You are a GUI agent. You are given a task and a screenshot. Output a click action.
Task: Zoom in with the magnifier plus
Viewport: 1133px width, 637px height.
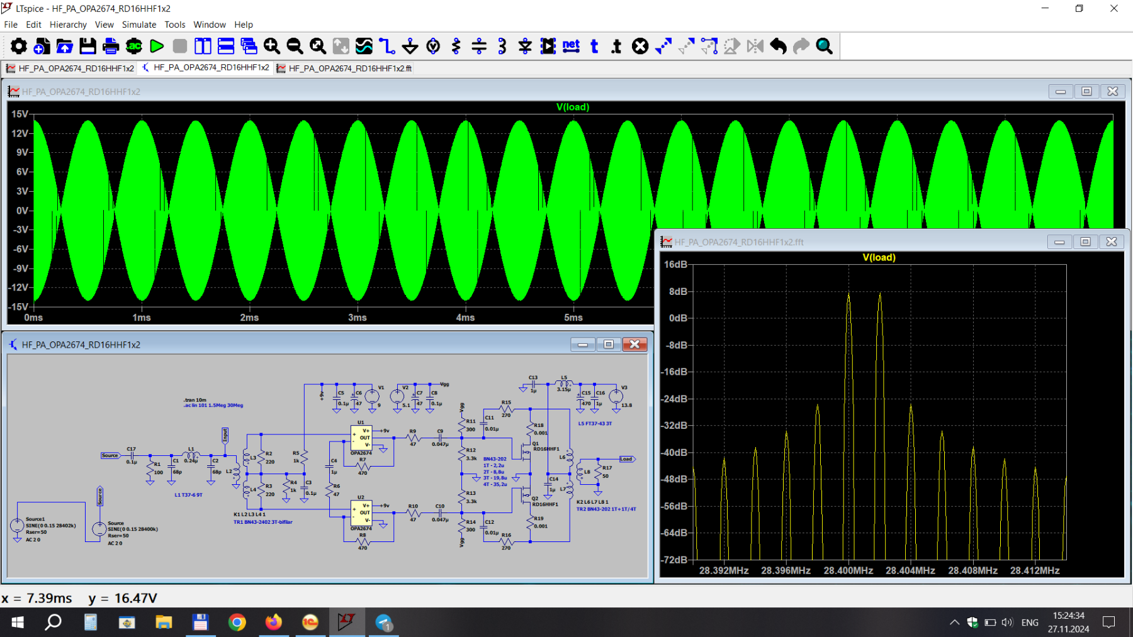pos(272,46)
